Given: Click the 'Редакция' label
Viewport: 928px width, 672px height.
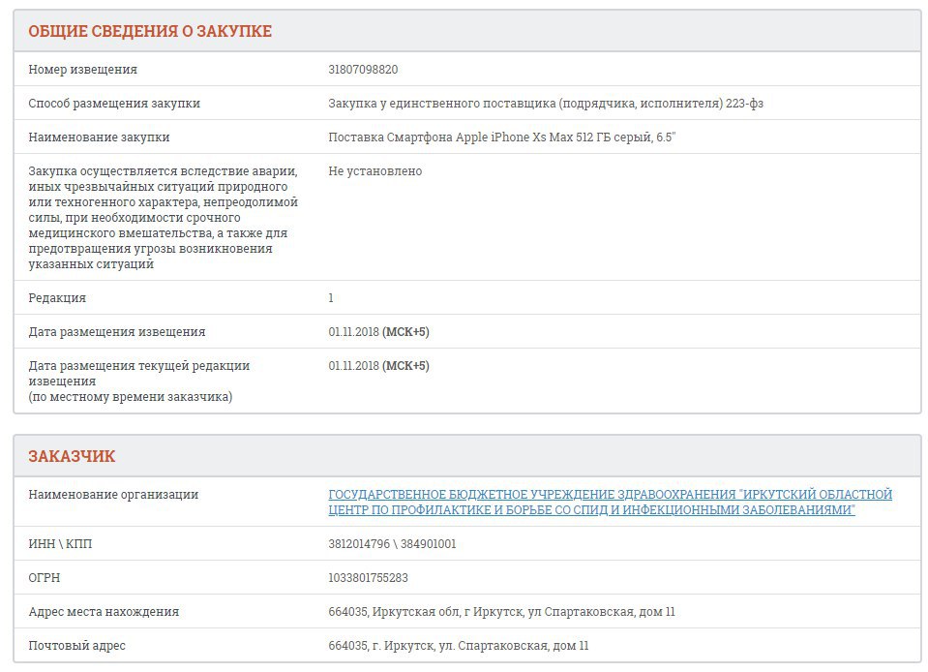Looking at the screenshot, I should pyautogui.click(x=57, y=298).
